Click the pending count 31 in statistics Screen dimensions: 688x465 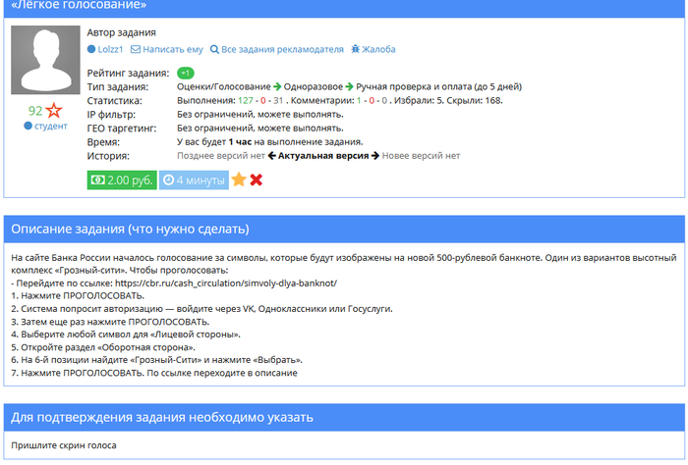[x=278, y=101]
